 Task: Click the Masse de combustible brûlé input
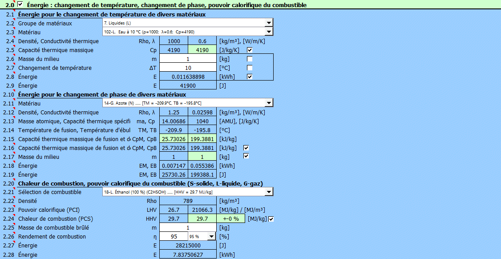coord(188,228)
